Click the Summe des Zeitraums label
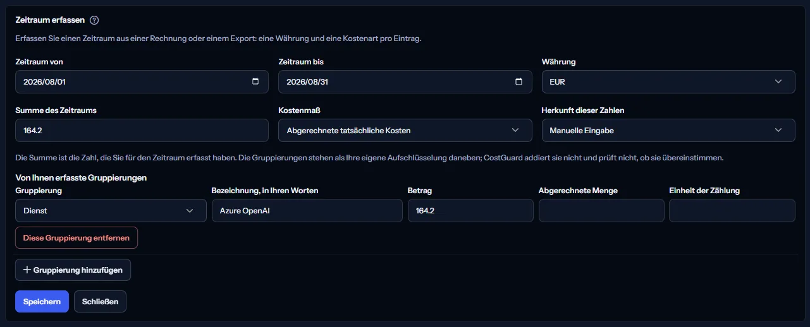The image size is (810, 327). (56, 110)
